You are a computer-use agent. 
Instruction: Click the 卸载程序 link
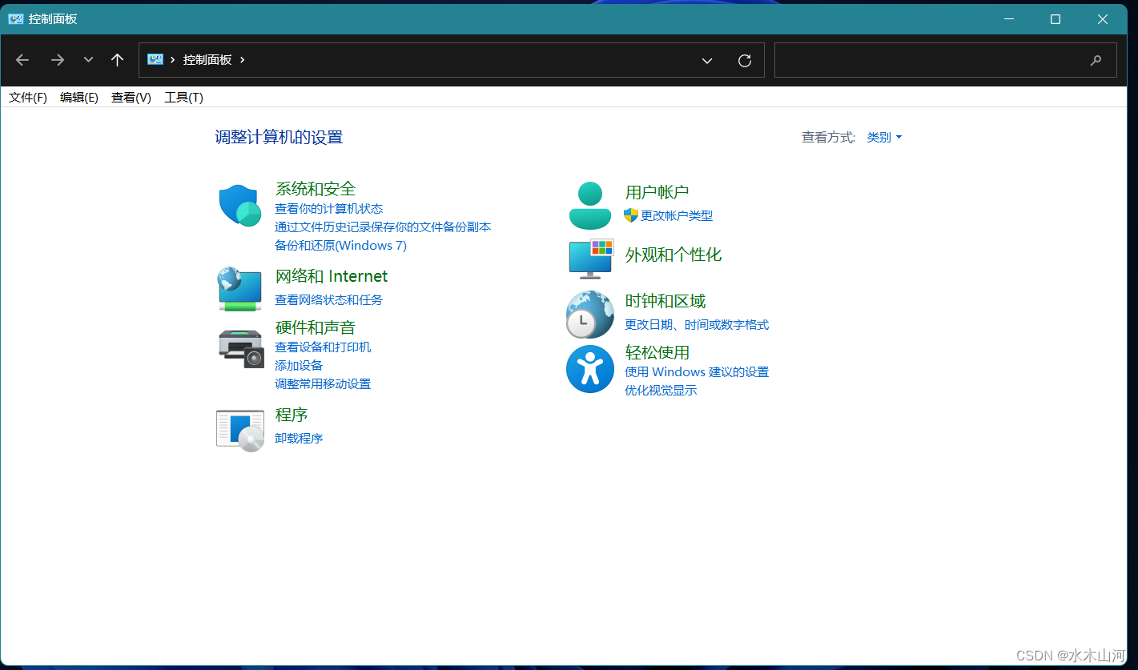(299, 438)
